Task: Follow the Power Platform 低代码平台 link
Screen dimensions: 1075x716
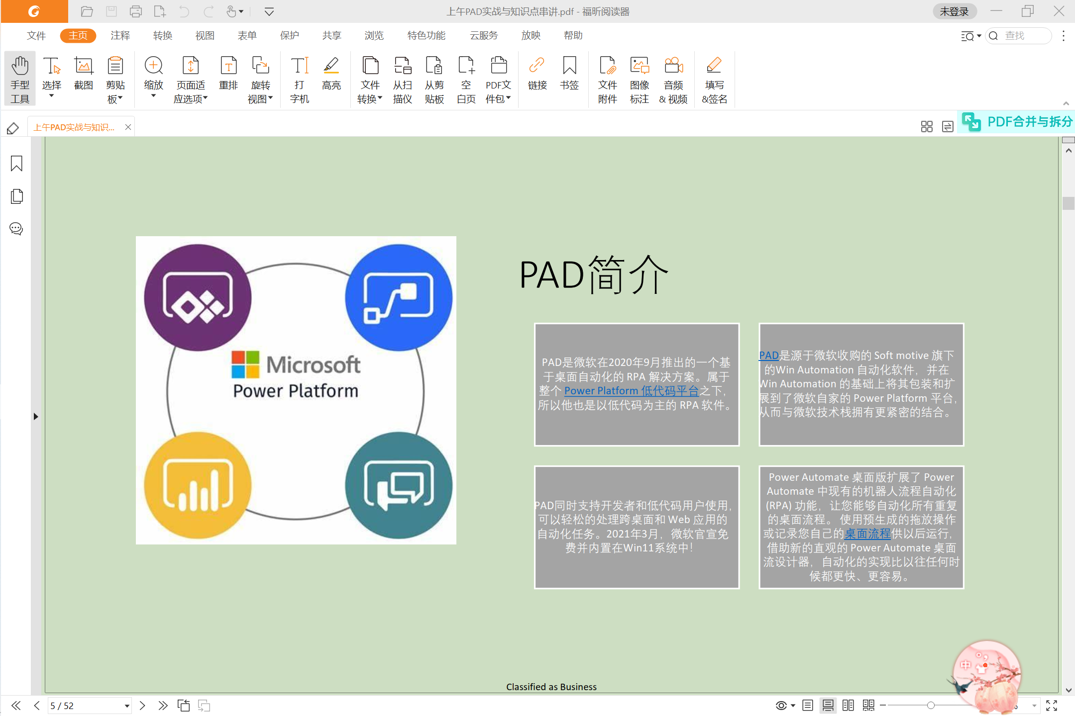Action: click(632, 391)
